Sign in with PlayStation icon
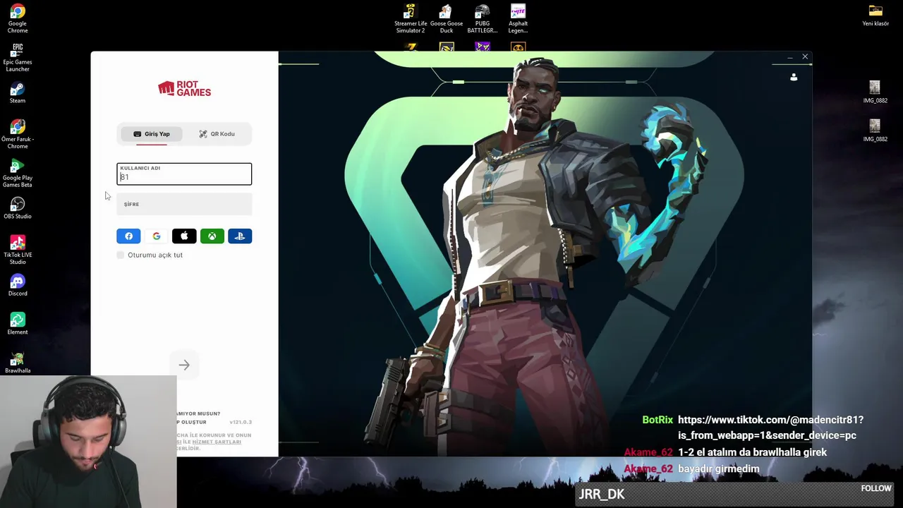The height and width of the screenshot is (508, 903). [x=240, y=236]
